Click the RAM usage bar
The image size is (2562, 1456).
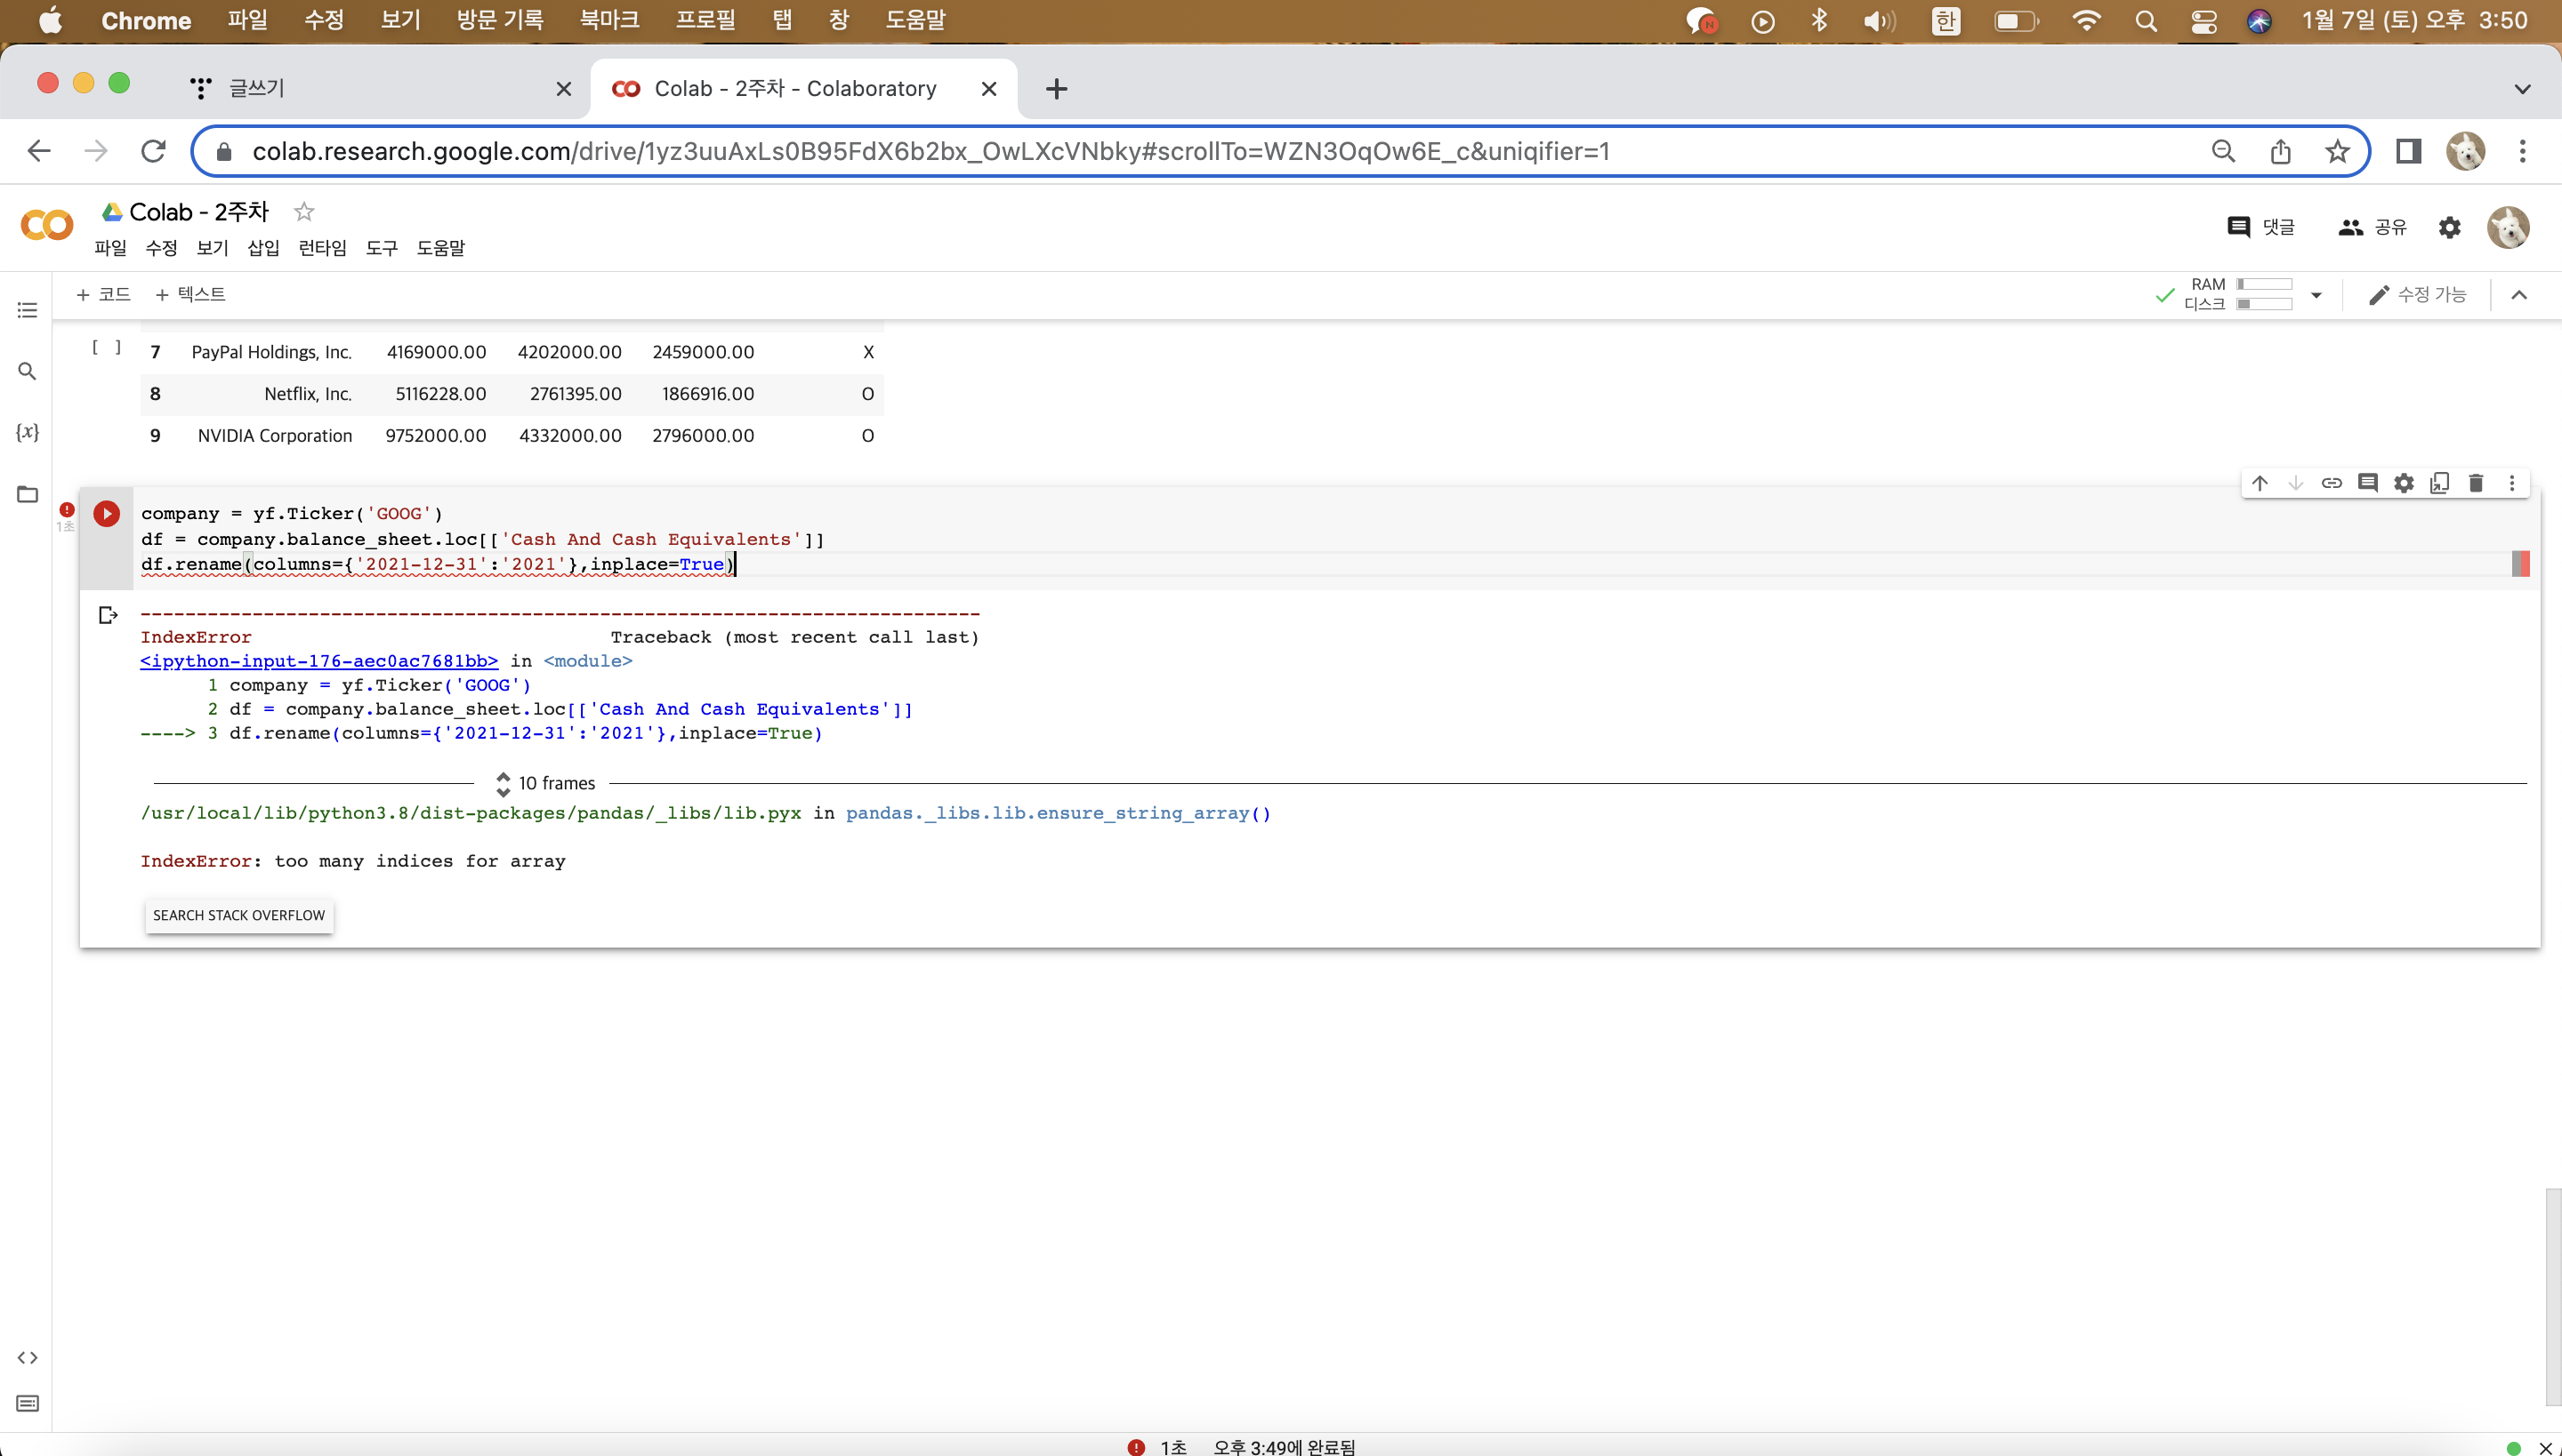coord(2265,285)
